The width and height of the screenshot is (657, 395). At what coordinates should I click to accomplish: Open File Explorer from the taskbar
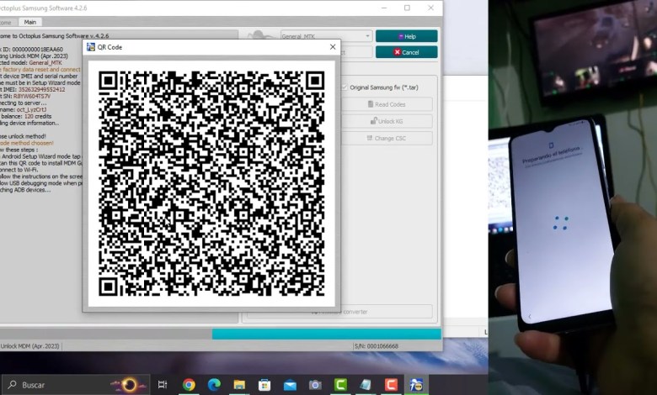pos(239,385)
